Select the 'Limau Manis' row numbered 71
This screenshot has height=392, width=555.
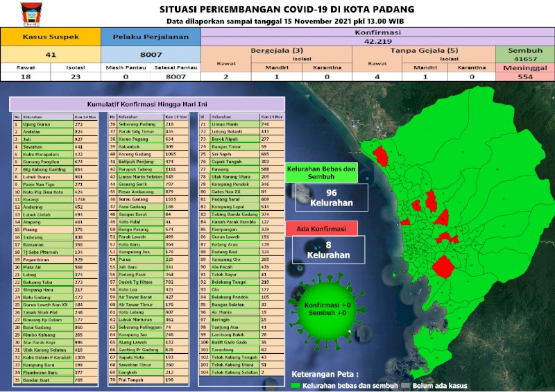tap(241, 124)
